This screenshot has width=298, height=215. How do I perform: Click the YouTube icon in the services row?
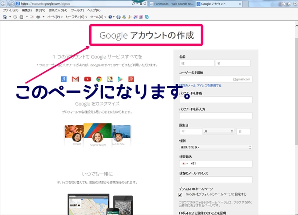pos(87,79)
